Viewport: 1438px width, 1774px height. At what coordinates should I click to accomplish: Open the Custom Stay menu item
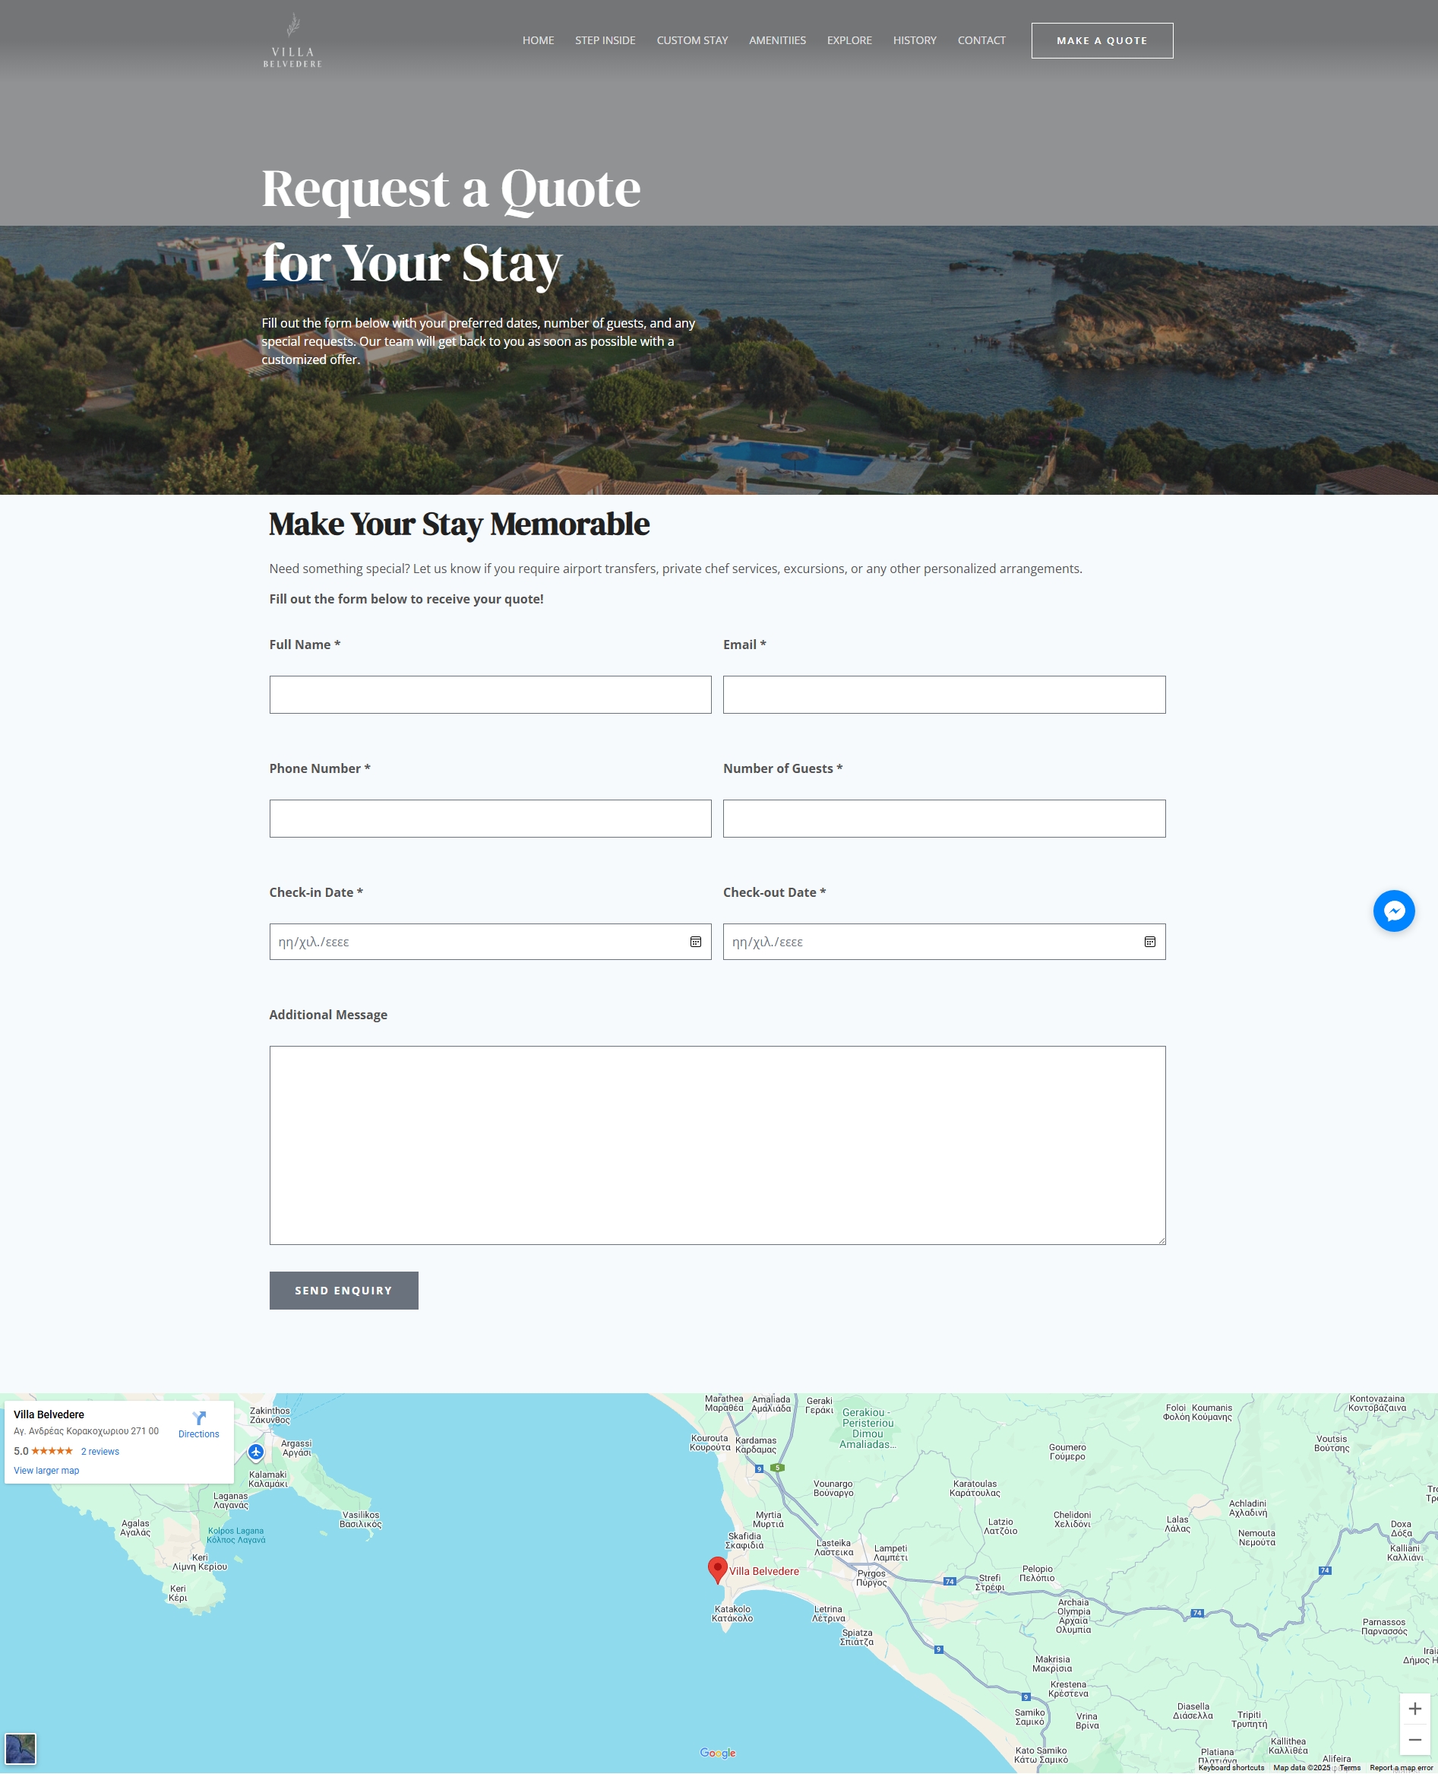click(x=692, y=40)
